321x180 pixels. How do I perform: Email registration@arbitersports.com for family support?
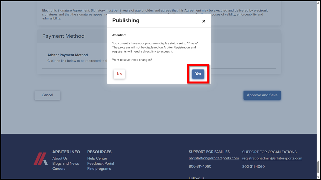tap(214, 158)
